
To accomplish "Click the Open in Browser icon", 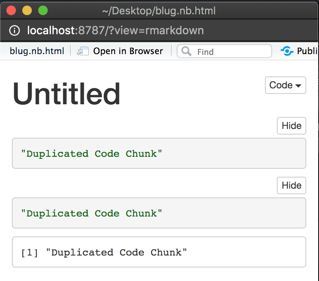I will [82, 51].
